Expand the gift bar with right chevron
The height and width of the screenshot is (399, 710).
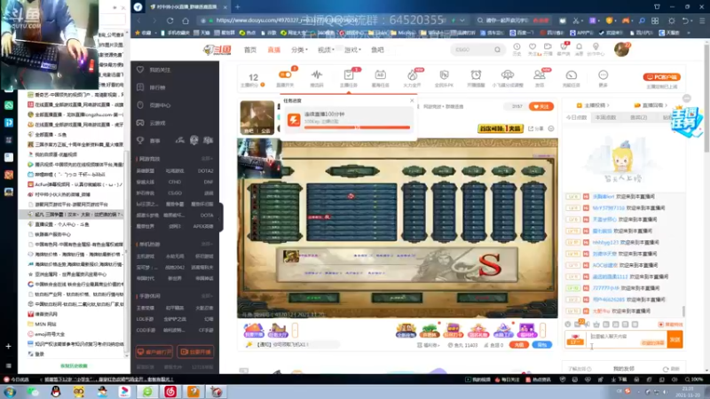[x=542, y=331]
